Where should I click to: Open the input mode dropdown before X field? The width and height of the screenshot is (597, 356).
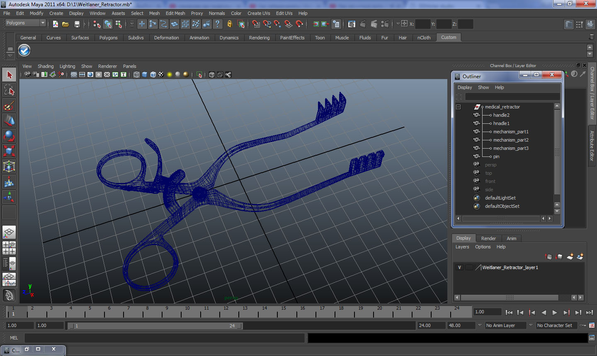pyautogui.click(x=398, y=24)
